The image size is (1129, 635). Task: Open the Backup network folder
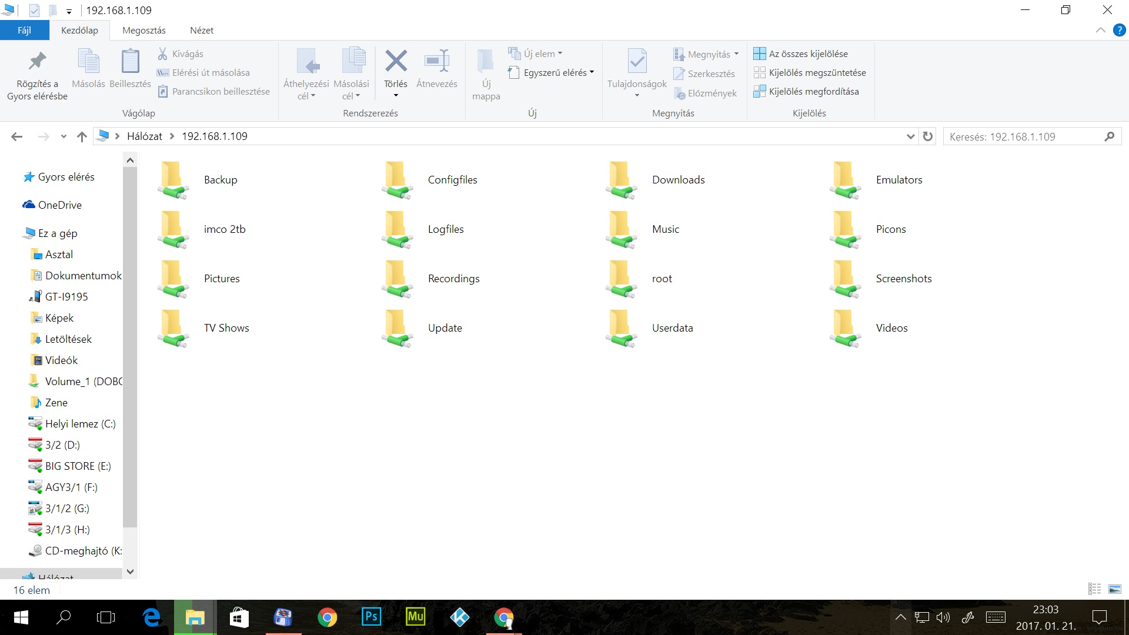click(197, 179)
